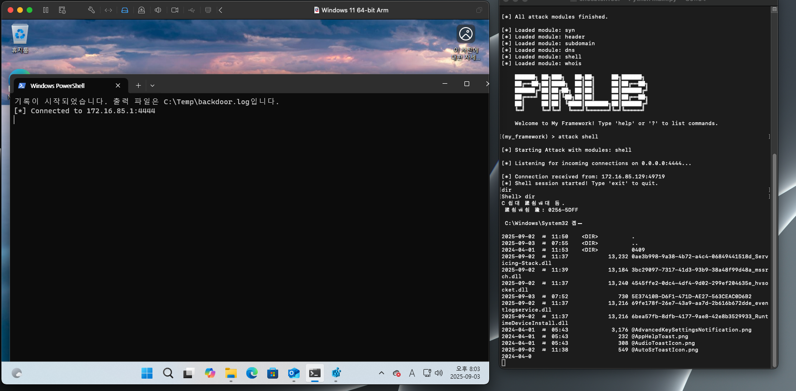
Task: Click the OneDrive error tray icon
Action: [396, 373]
